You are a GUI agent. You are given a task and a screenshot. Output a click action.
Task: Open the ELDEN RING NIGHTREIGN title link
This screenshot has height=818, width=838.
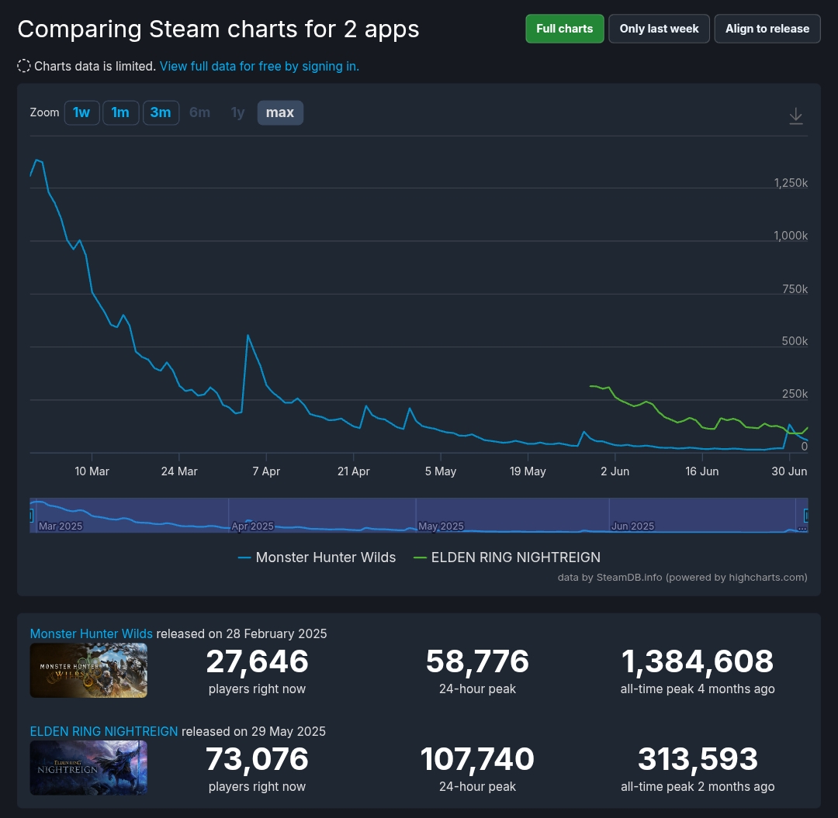point(104,731)
